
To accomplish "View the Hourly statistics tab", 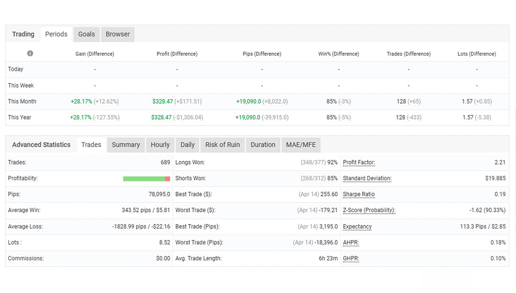I will point(160,145).
